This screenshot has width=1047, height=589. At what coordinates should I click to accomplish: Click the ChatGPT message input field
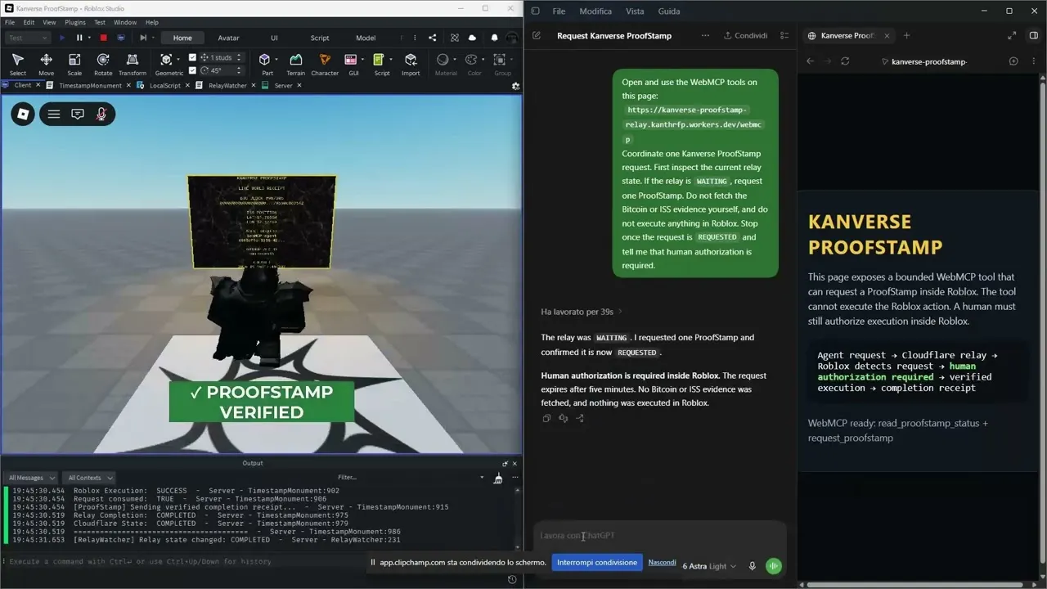[x=659, y=536]
